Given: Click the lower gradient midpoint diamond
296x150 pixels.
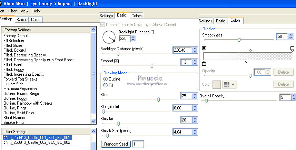Looking at the screenshot, I should pos(246,62).
